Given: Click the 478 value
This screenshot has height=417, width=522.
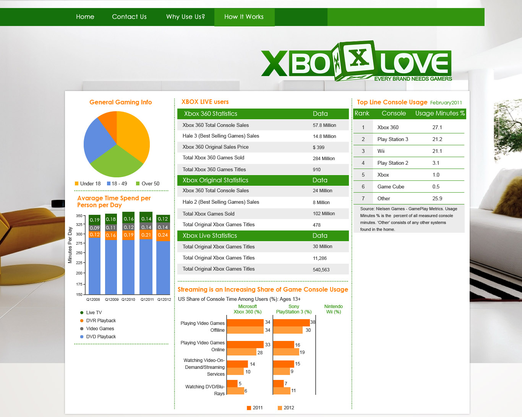Looking at the screenshot, I should coord(317,225).
